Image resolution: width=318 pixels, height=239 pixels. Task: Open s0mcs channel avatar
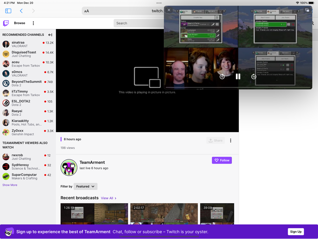[x=6, y=74]
